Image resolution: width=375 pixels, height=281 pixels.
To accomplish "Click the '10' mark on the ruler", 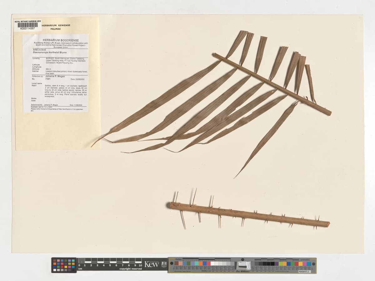I will pos(140,265).
